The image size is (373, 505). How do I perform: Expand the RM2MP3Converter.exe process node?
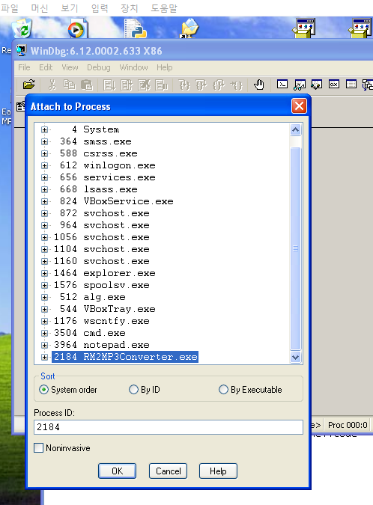pyautogui.click(x=44, y=357)
